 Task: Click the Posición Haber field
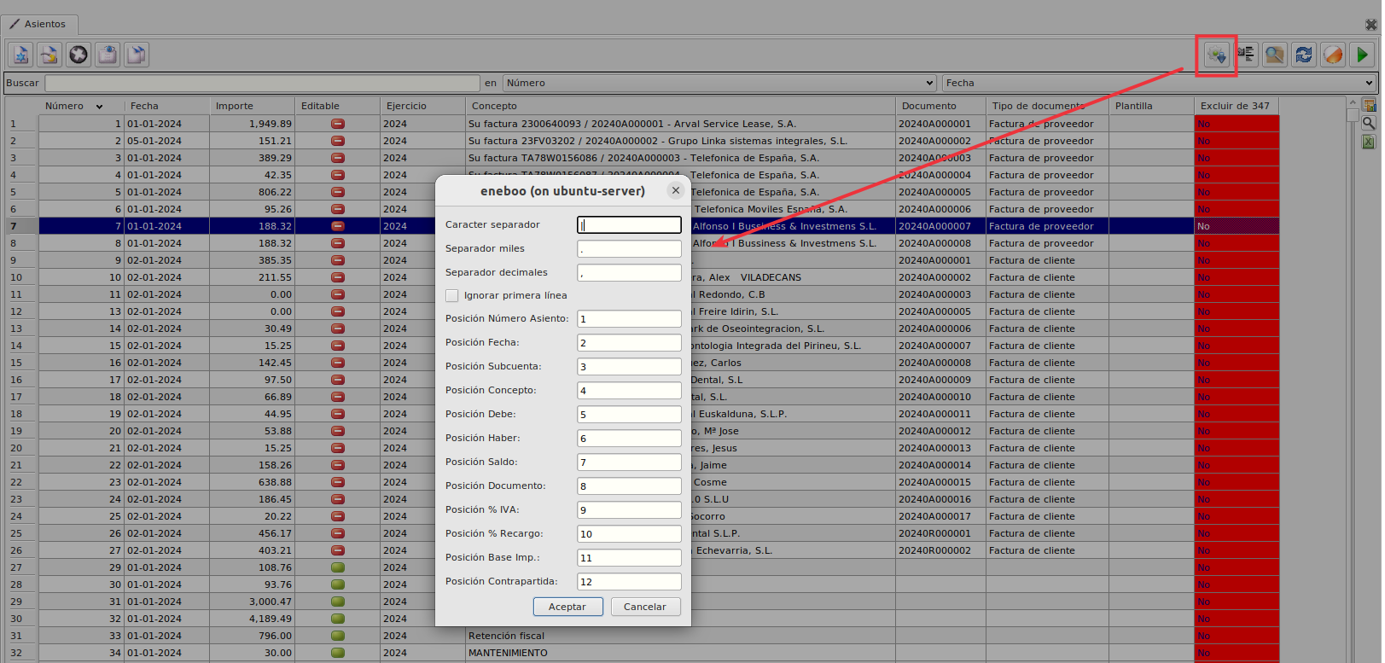click(629, 438)
